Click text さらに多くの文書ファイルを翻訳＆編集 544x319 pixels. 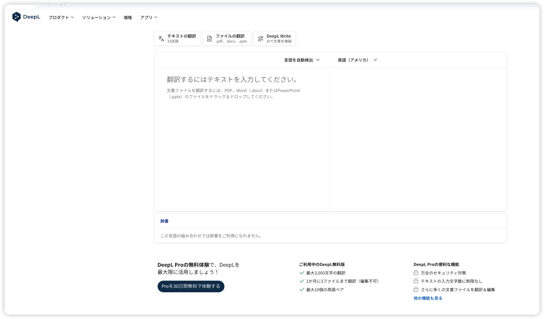(458, 290)
